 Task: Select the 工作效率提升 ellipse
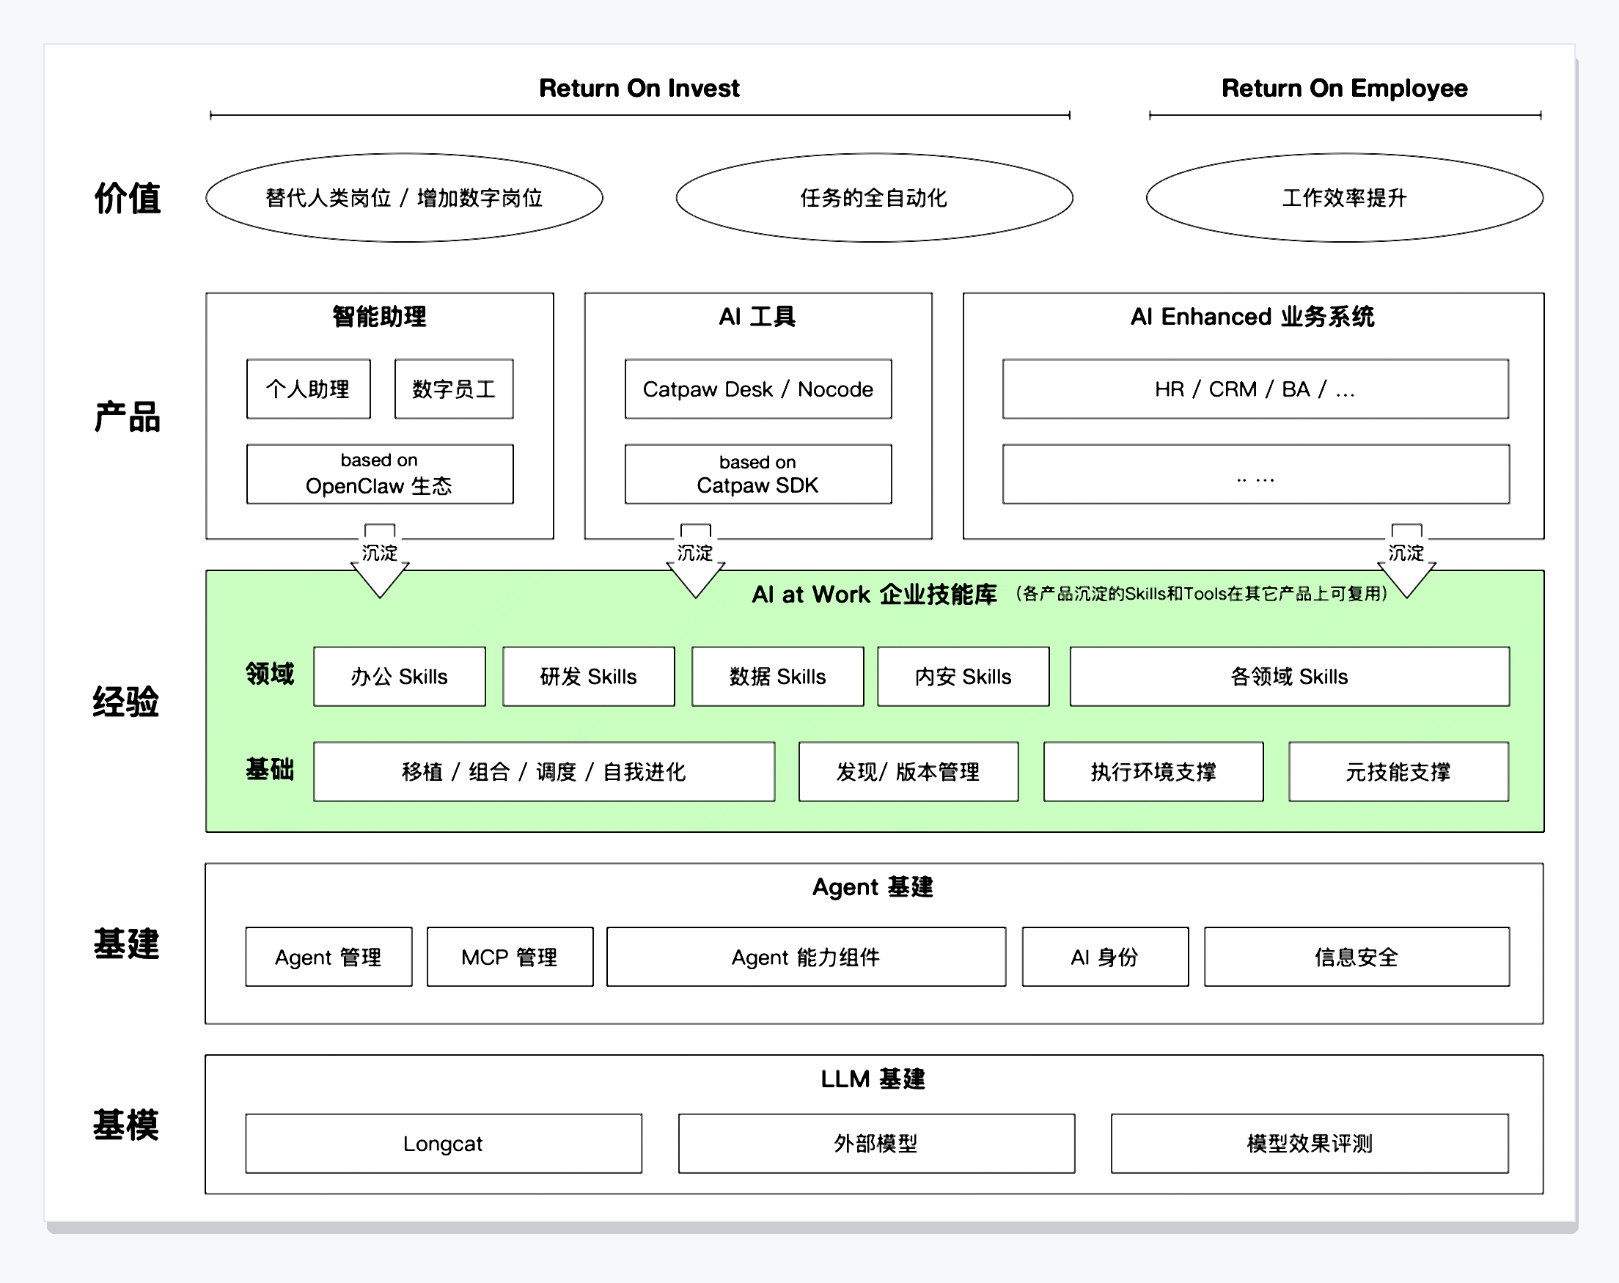[x=1344, y=198]
